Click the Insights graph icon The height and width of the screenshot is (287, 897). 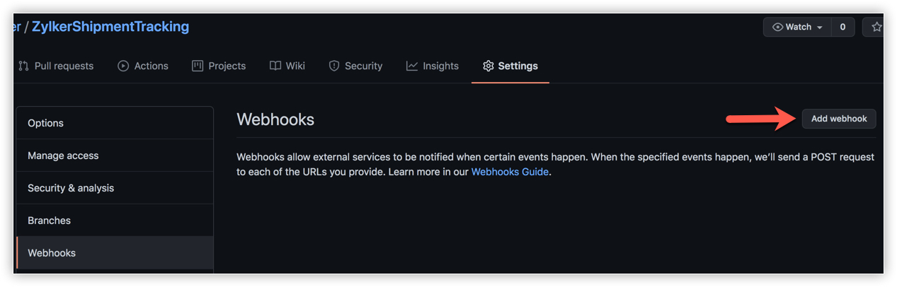tap(412, 66)
